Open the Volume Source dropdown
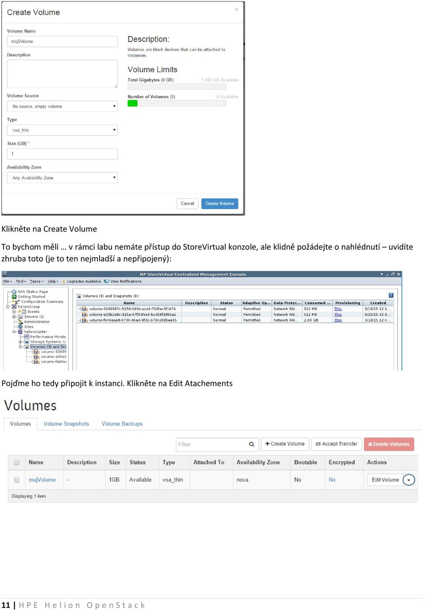Screen dimensions: 425x610 (x=62, y=106)
